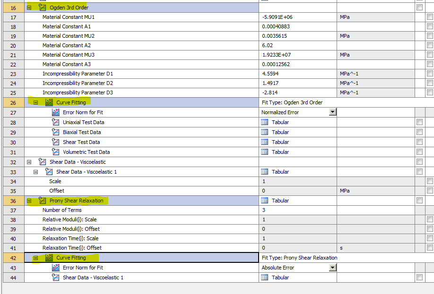This screenshot has height=294, width=434.
Task: Toggle the checkbox for Ogden 3rd Order row
Action: [419, 8]
